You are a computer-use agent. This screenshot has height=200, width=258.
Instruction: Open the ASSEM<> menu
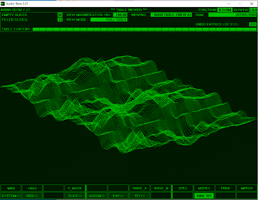pyautogui.click(x=97, y=195)
